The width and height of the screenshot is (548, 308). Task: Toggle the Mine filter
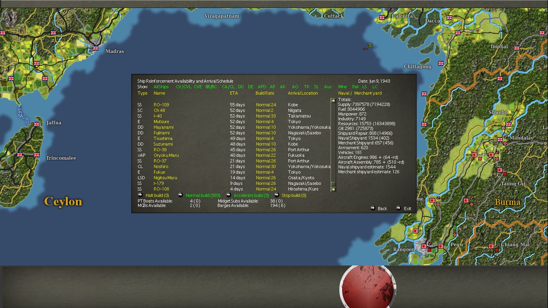tap(343, 87)
